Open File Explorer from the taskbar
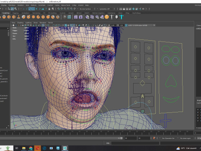 point(24,148)
